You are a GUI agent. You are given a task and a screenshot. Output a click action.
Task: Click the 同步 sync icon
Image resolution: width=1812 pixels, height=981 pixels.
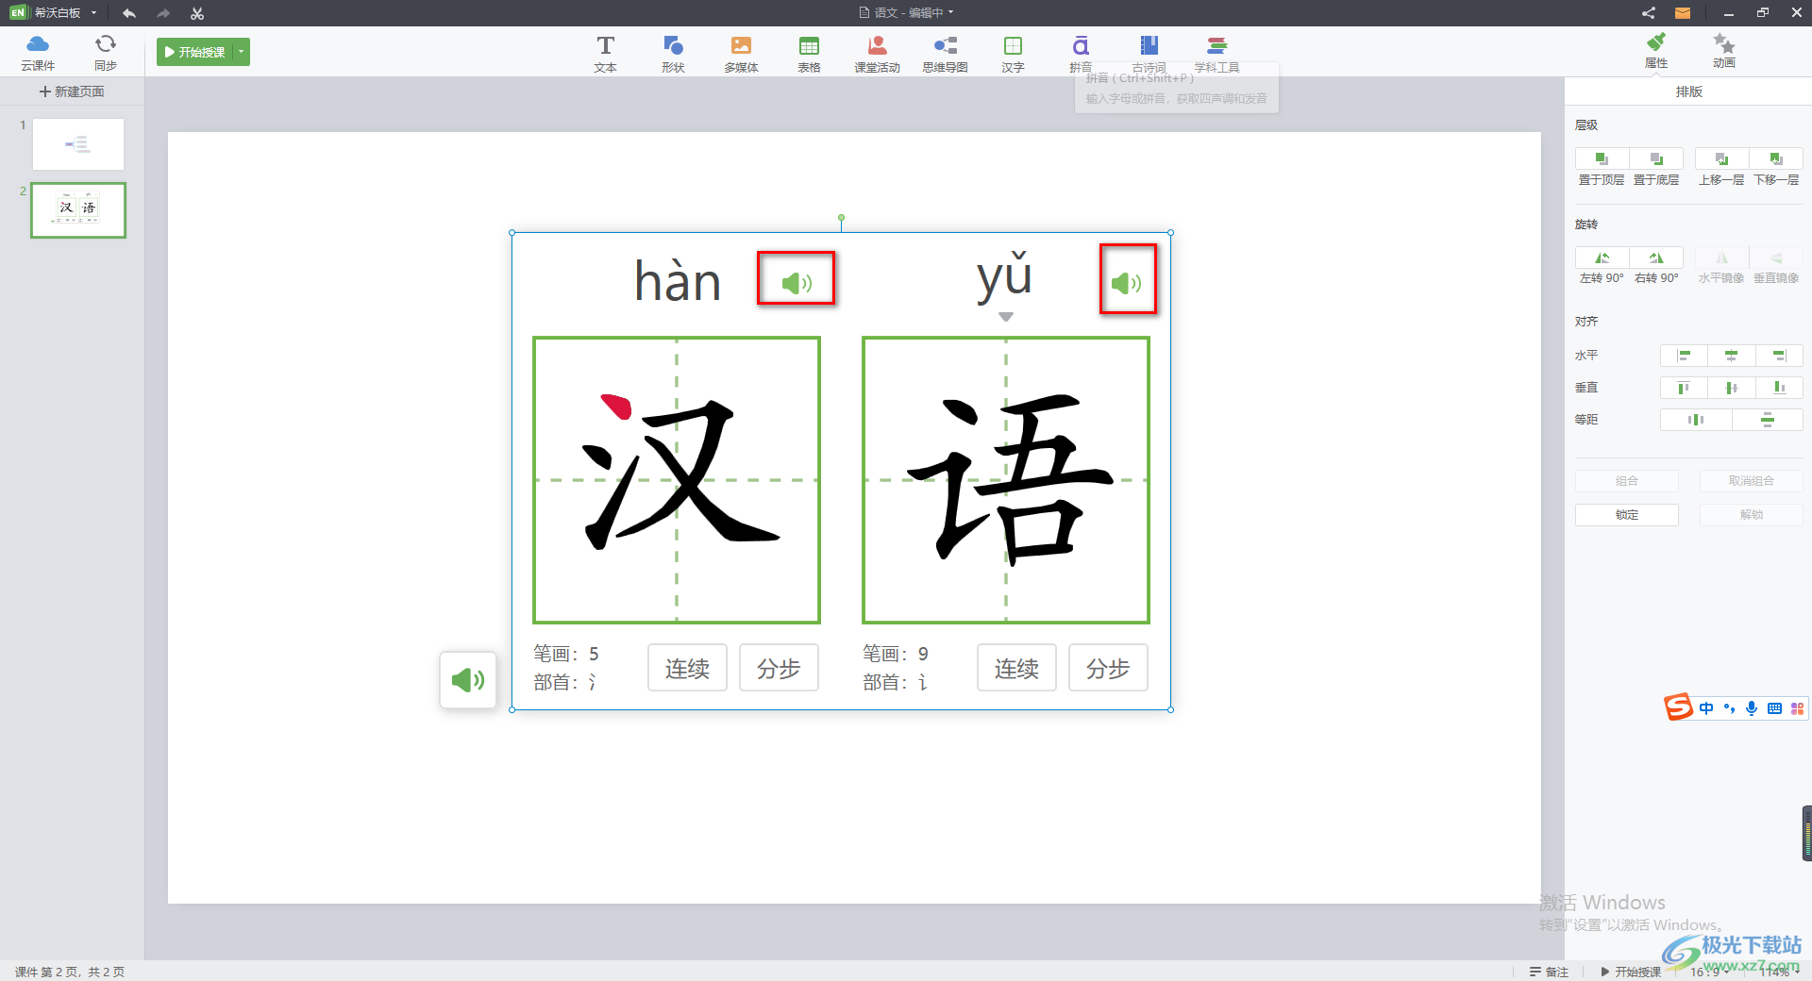coord(106,52)
